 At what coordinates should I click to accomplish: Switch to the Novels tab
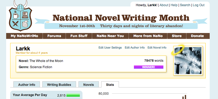(89, 85)
